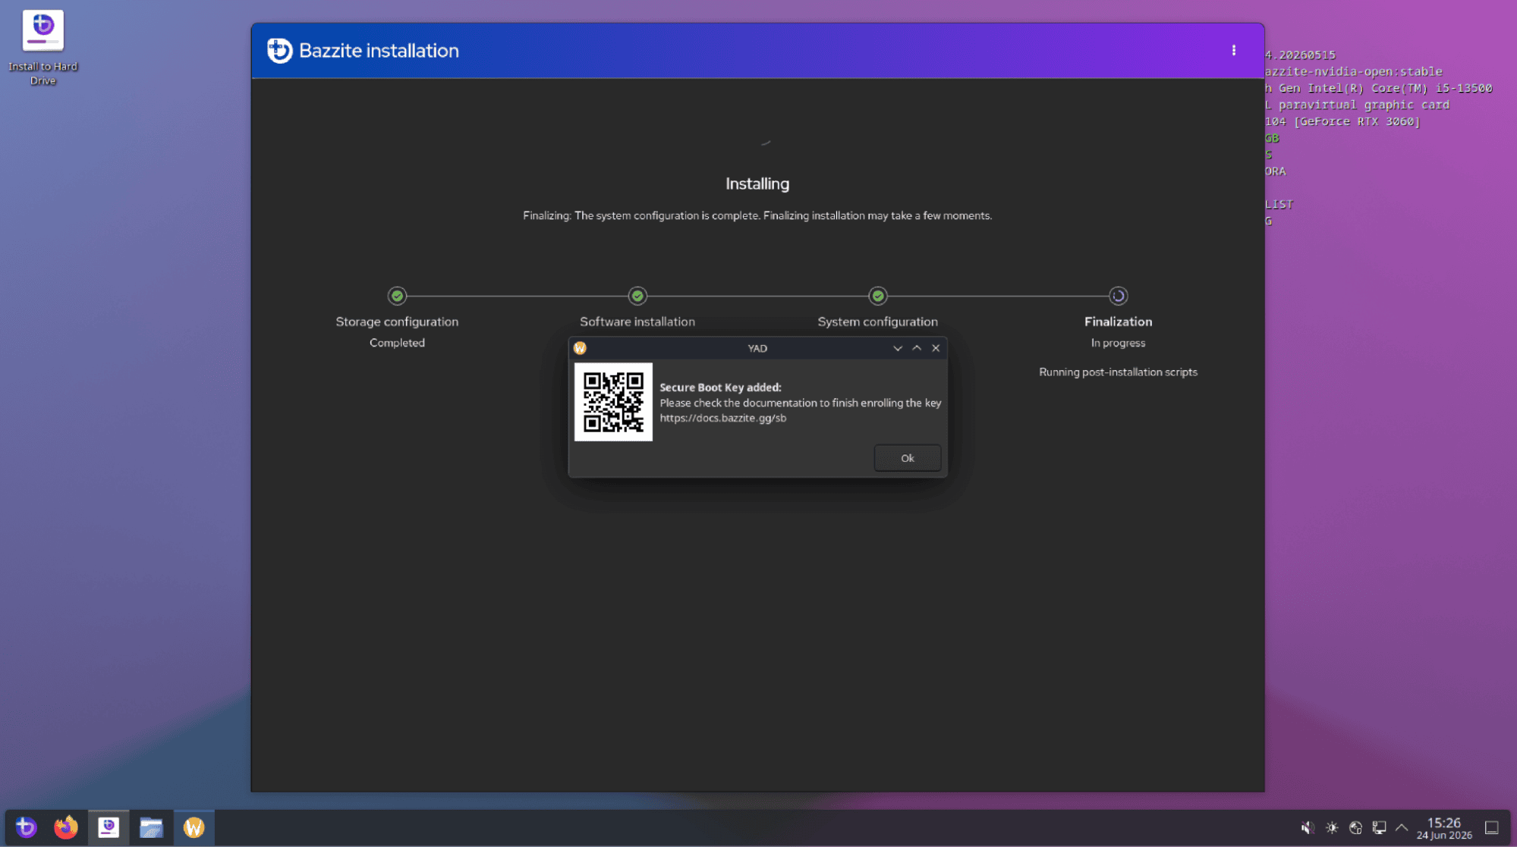Launch Firefox from the taskbar

point(66,827)
